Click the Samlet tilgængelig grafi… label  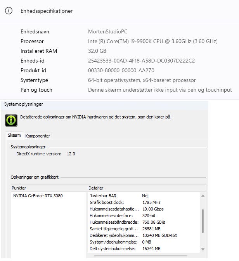114,229
